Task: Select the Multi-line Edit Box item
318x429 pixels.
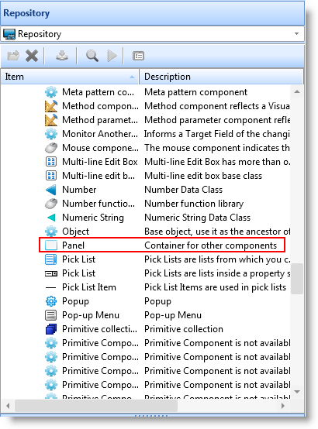Action: pyautogui.click(x=99, y=162)
